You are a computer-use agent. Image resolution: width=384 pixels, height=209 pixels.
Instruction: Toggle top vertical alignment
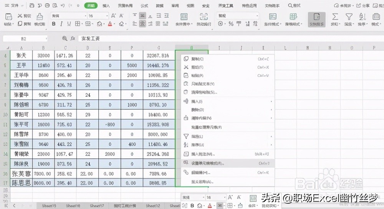(x=135, y=16)
